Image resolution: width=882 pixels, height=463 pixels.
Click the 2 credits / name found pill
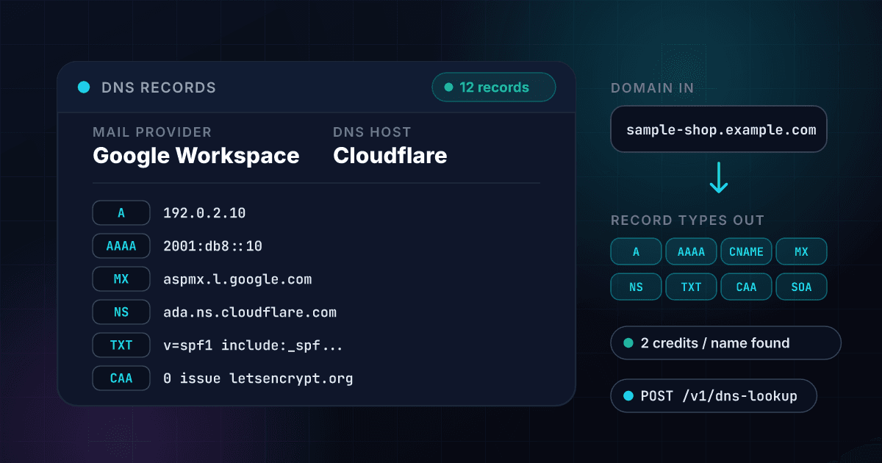(726, 343)
